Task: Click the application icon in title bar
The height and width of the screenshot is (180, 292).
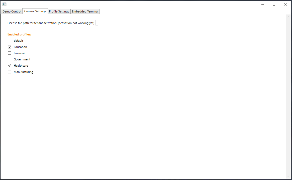Action: 4,4
